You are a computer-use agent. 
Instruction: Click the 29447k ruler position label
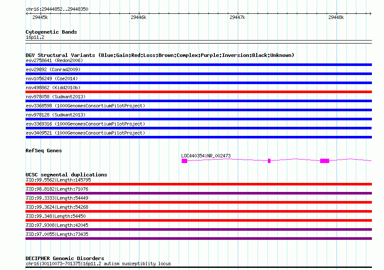237,17
